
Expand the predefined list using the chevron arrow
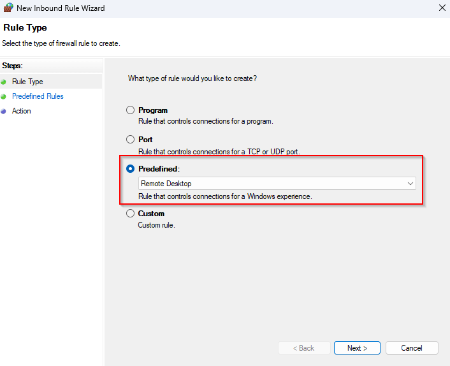pyautogui.click(x=410, y=184)
